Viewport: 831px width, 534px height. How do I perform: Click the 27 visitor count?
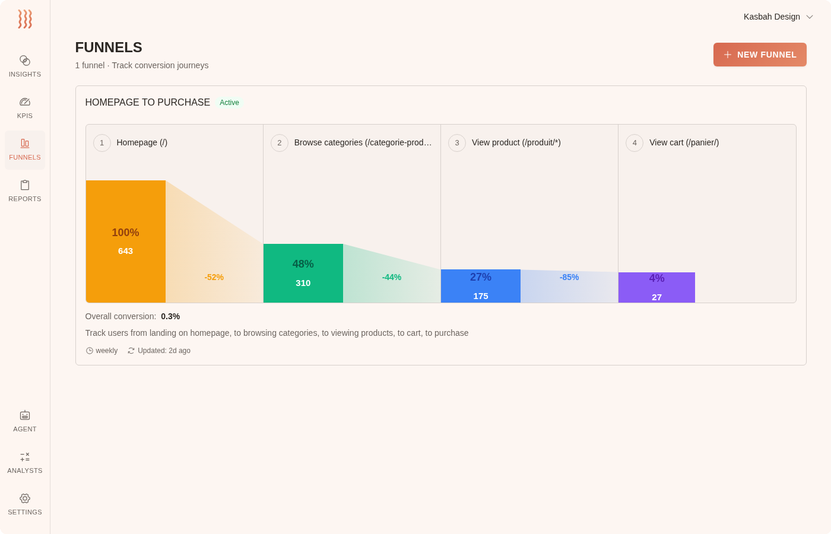(x=656, y=297)
